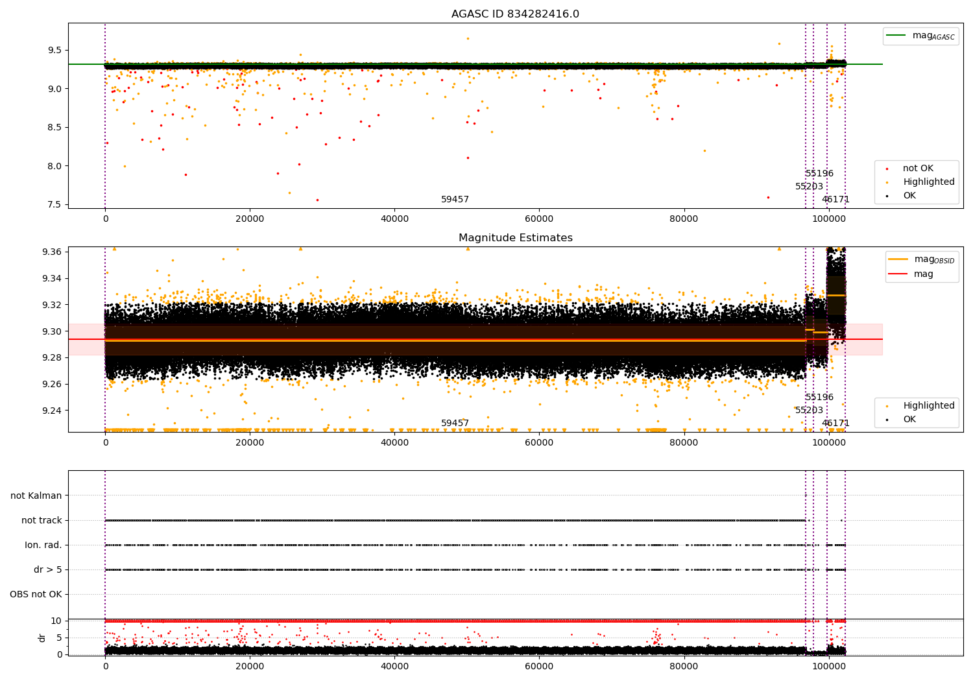Click the '100000' x tick under the bottom plot
The height and width of the screenshot is (681, 973).
828,666
